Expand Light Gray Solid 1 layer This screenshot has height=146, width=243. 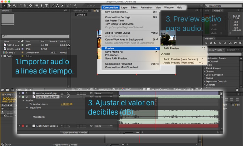point(20,126)
